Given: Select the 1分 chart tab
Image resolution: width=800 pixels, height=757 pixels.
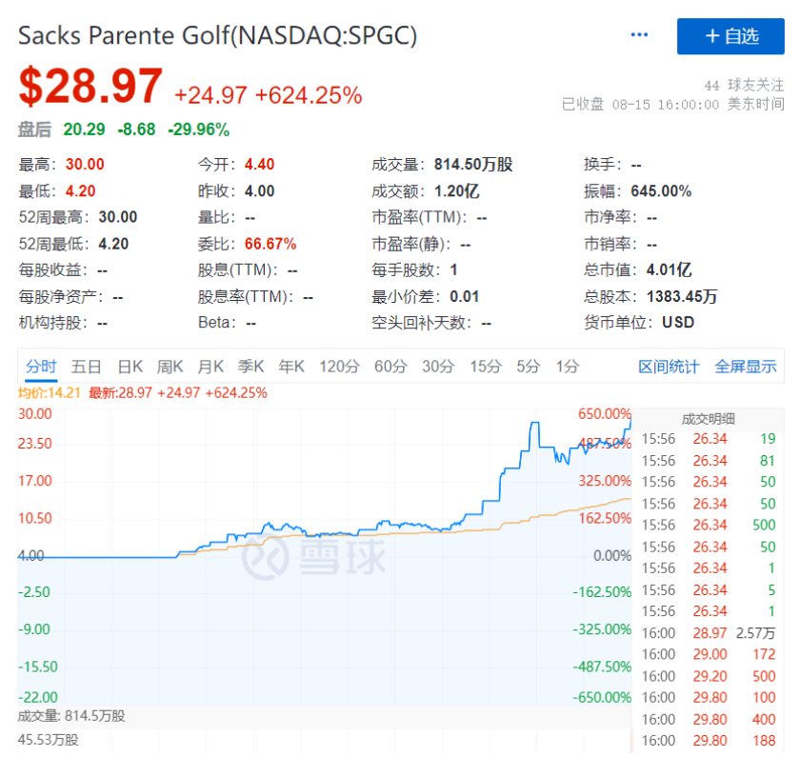Looking at the screenshot, I should point(568,367).
